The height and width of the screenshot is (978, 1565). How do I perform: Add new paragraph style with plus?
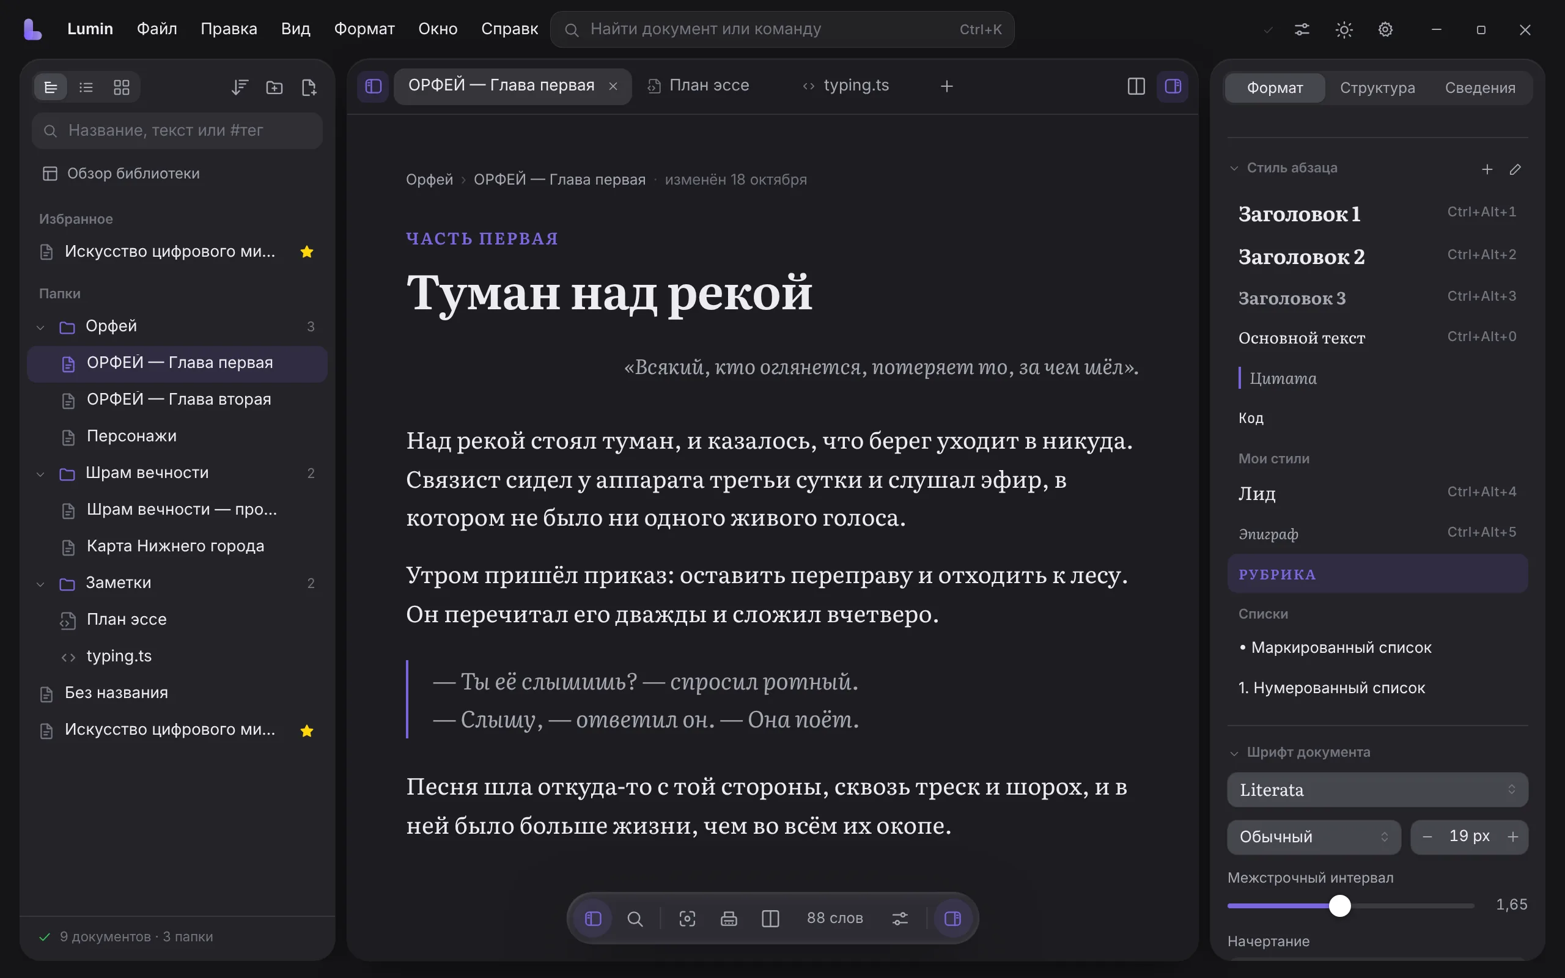coord(1487,169)
